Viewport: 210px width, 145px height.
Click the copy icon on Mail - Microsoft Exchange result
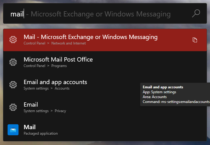(x=195, y=40)
